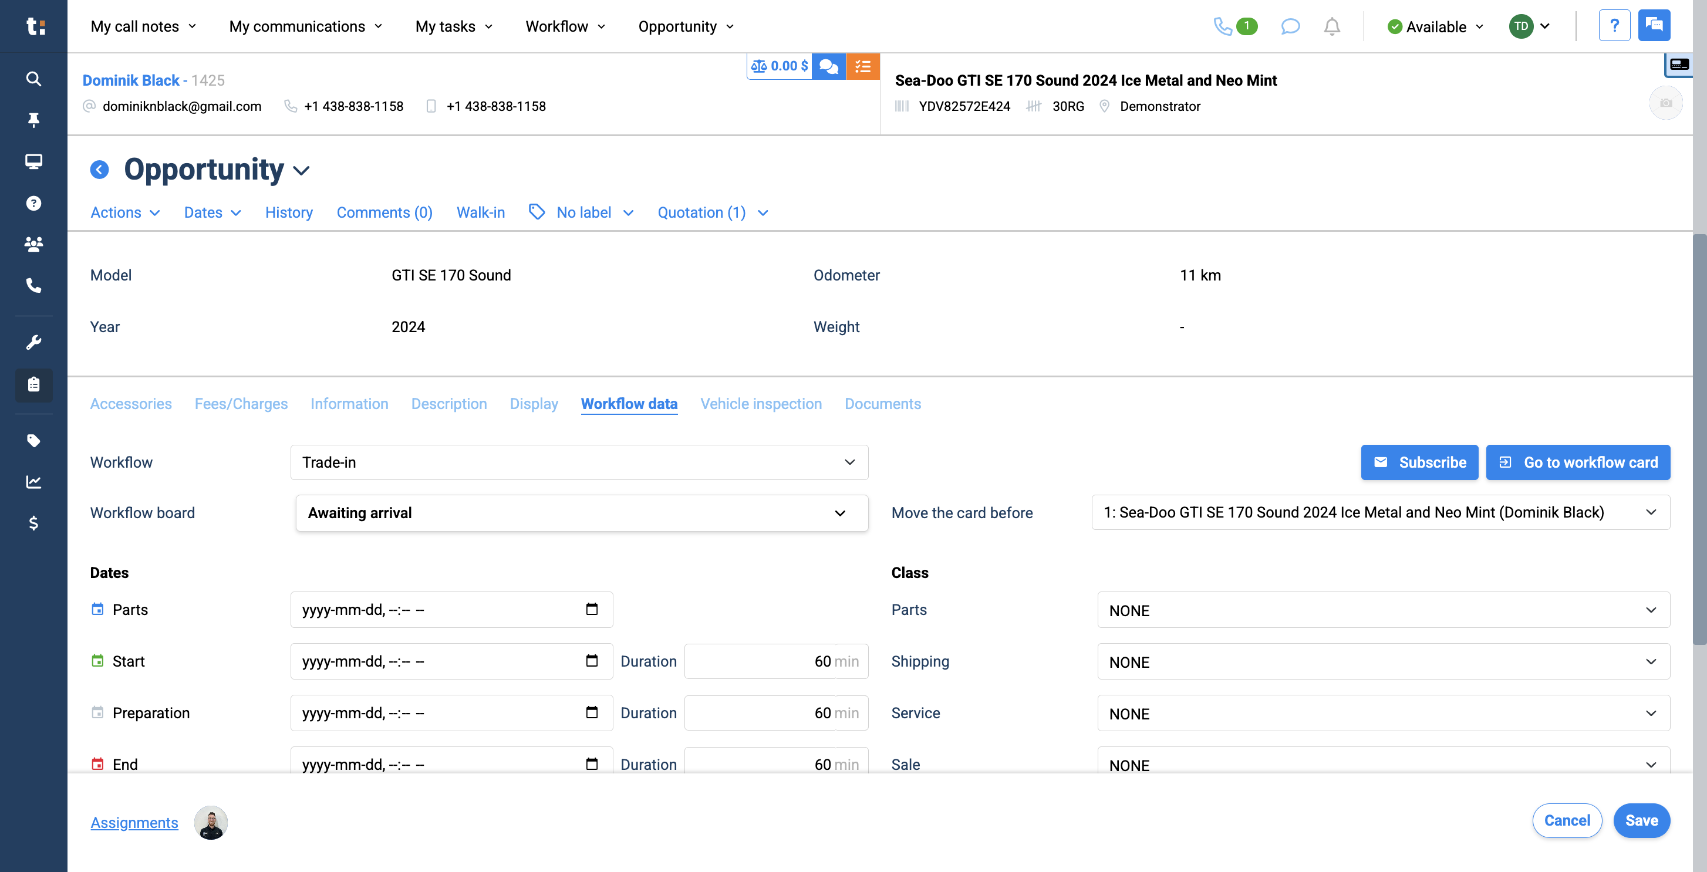1707x872 pixels.
Task: Open the Move the card before dropdown
Action: [1380, 512]
